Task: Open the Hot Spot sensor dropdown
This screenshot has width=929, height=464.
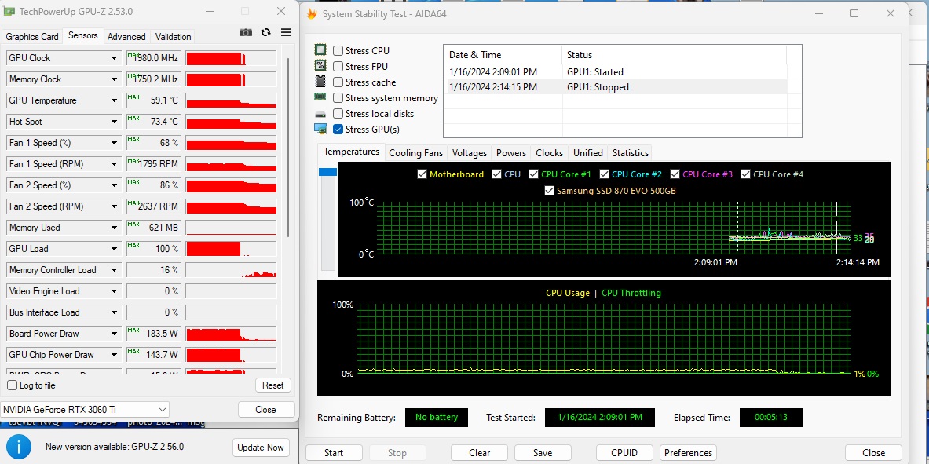Action: click(114, 122)
